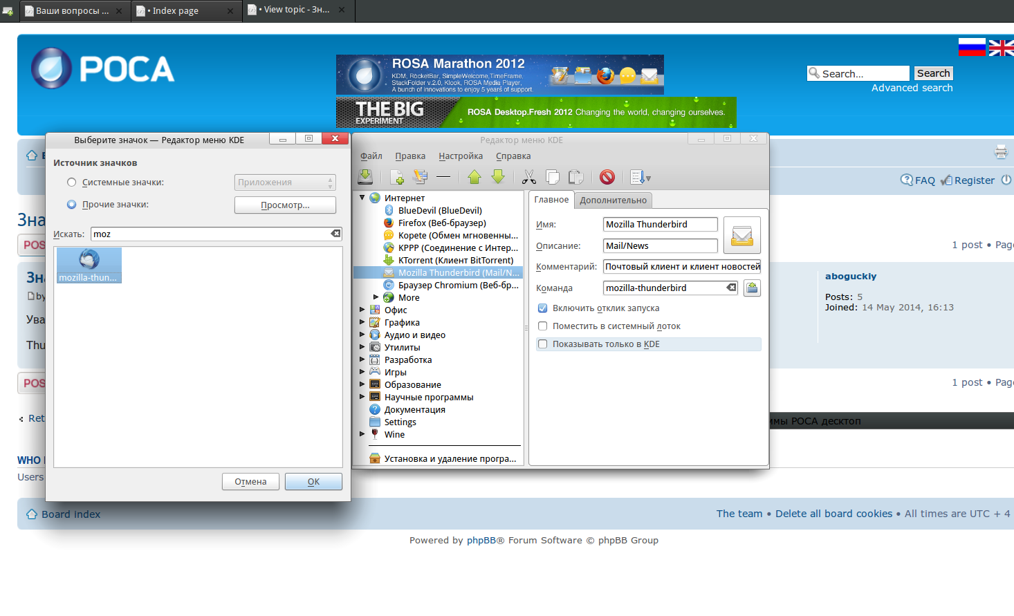Click the Firefox icon in the ROSA Marathon banner
This screenshot has height=616, width=1014.
point(605,75)
